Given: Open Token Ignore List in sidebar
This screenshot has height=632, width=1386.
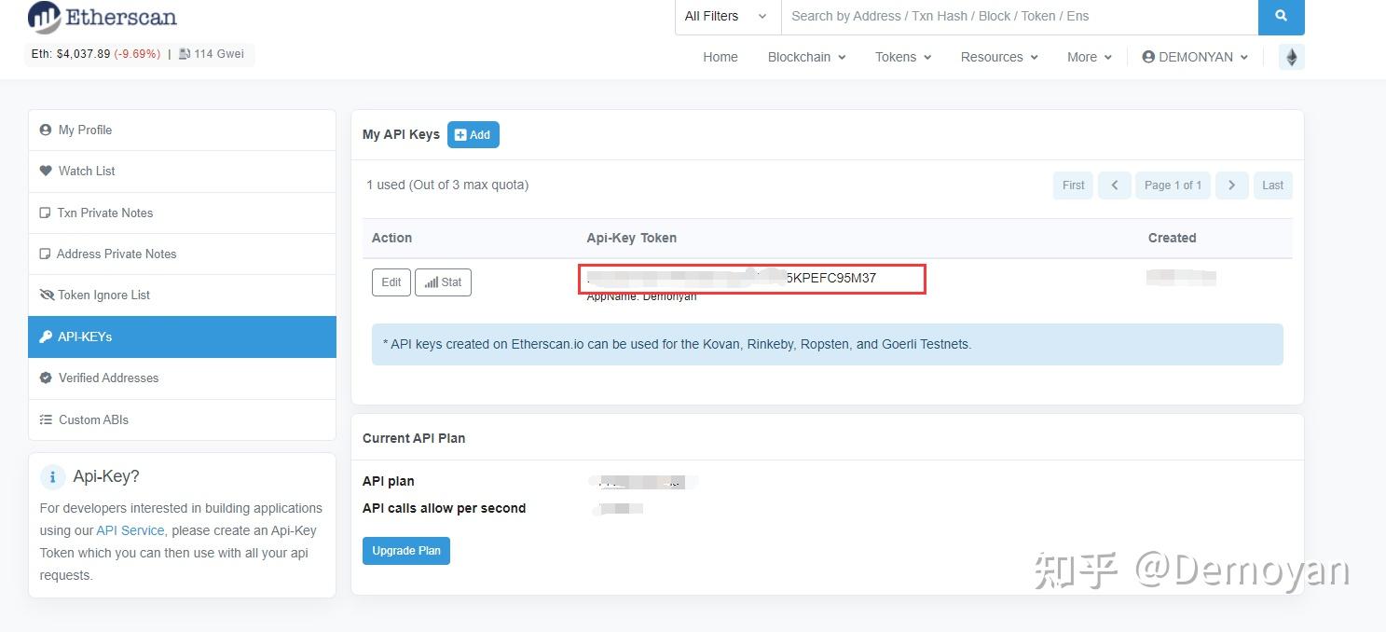Looking at the screenshot, I should pos(182,295).
